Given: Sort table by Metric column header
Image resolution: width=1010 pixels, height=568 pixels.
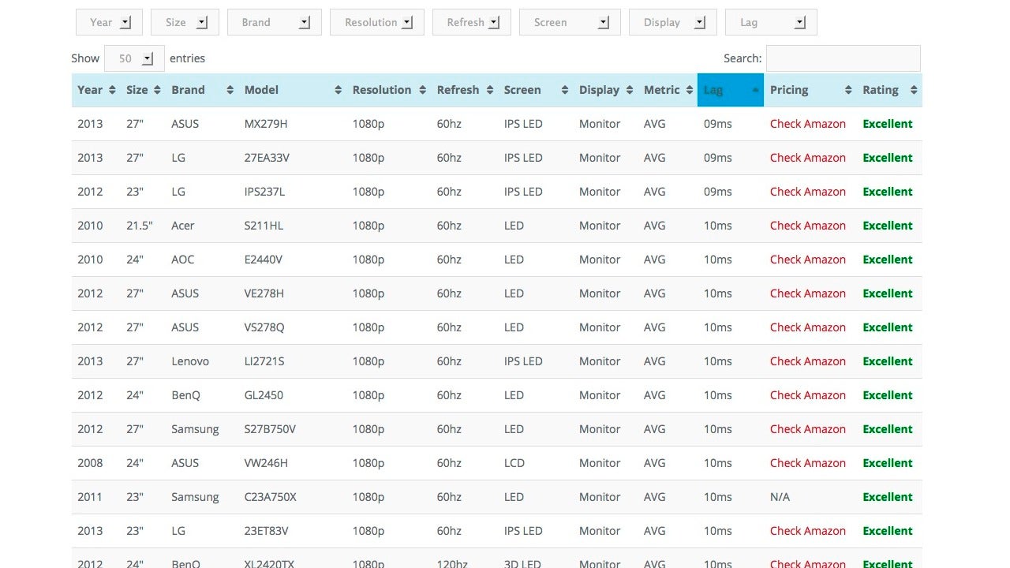Looking at the screenshot, I should click(x=668, y=90).
